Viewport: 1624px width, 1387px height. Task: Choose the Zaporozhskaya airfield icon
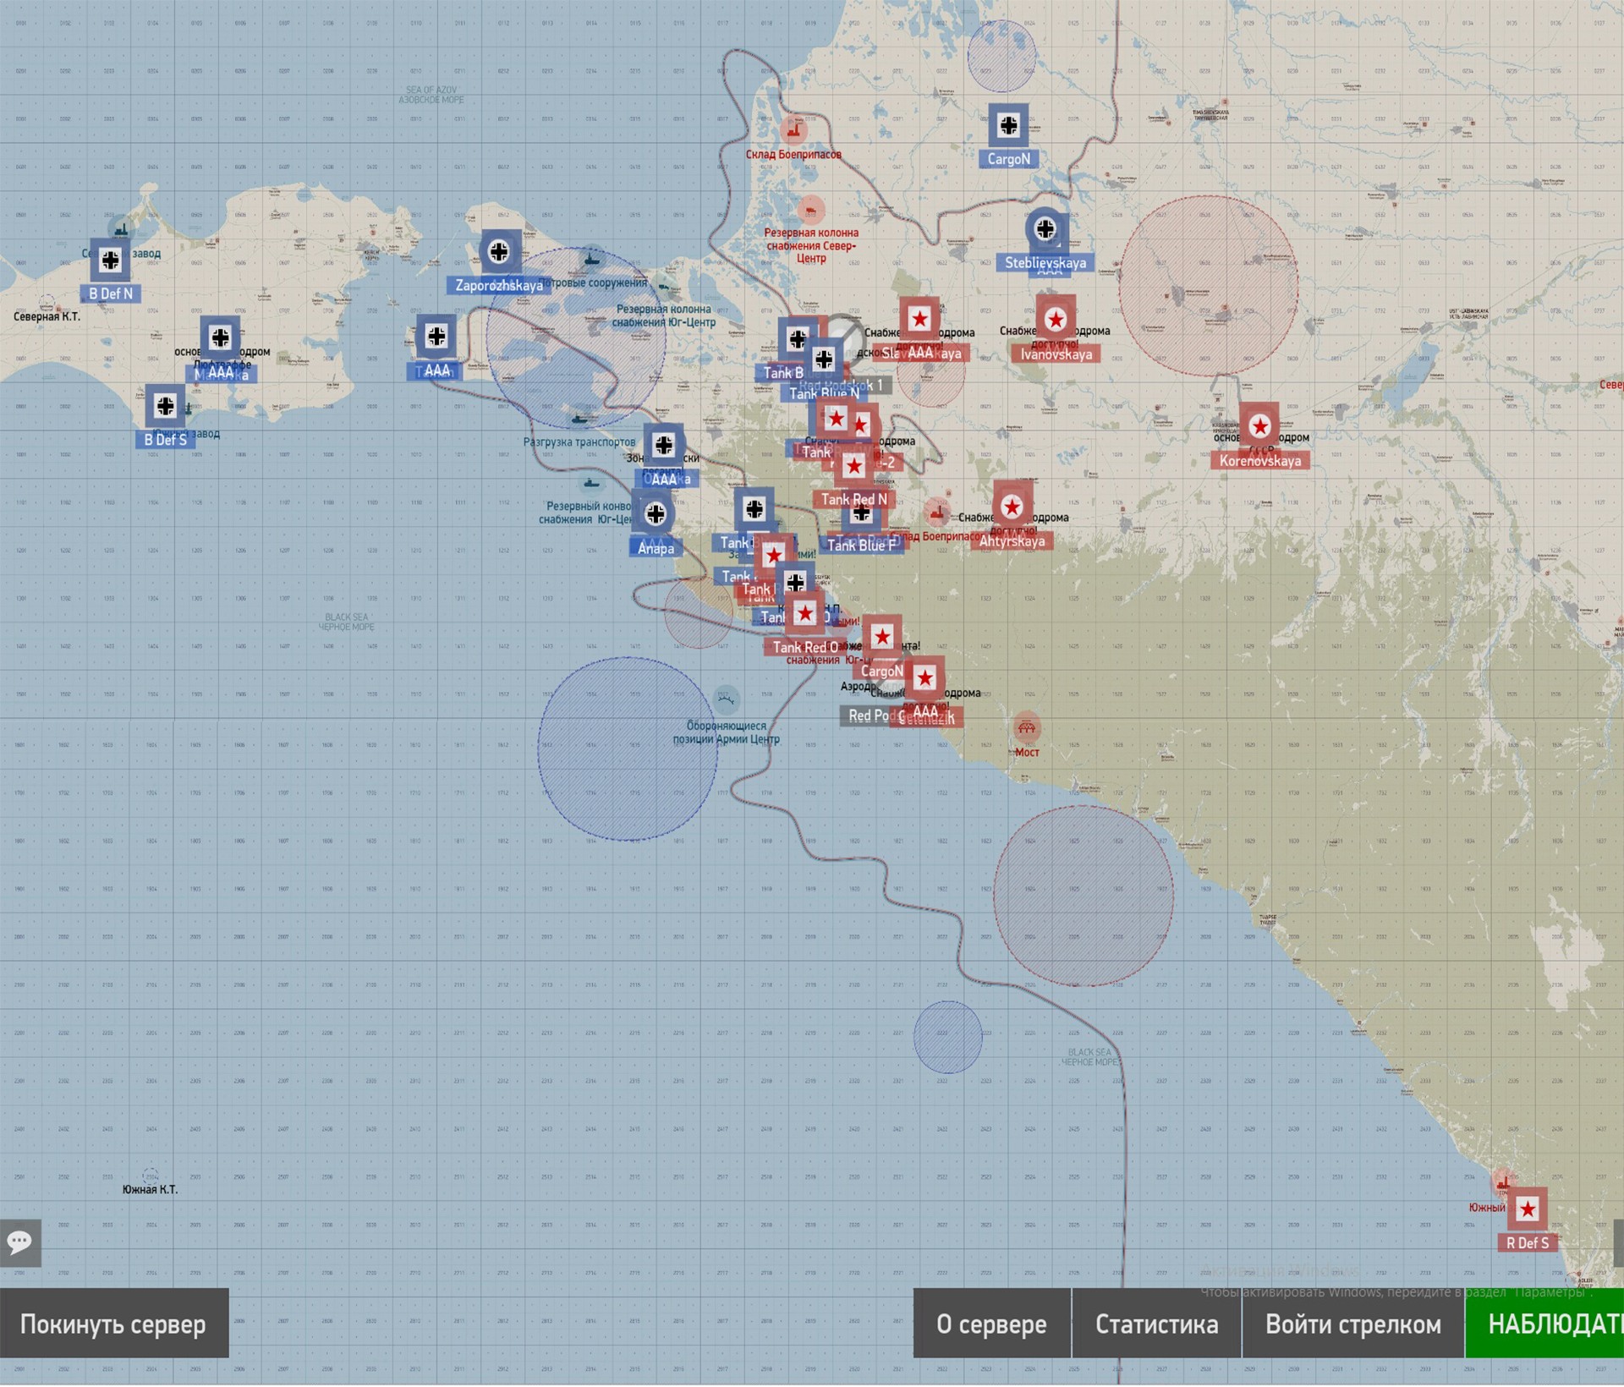(499, 251)
